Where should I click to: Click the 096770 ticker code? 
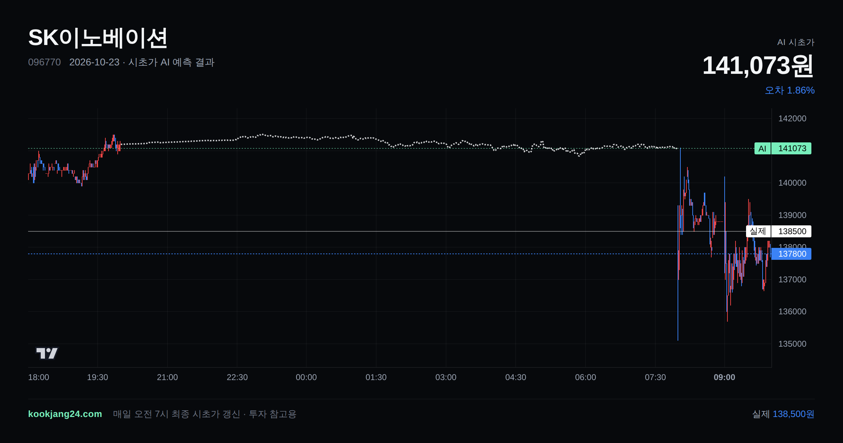(44, 62)
